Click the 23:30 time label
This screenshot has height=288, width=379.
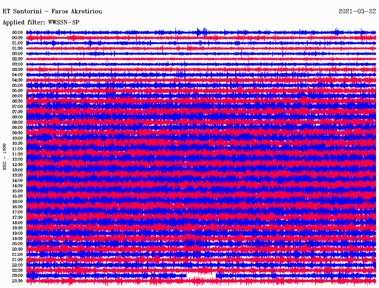pos(17,281)
